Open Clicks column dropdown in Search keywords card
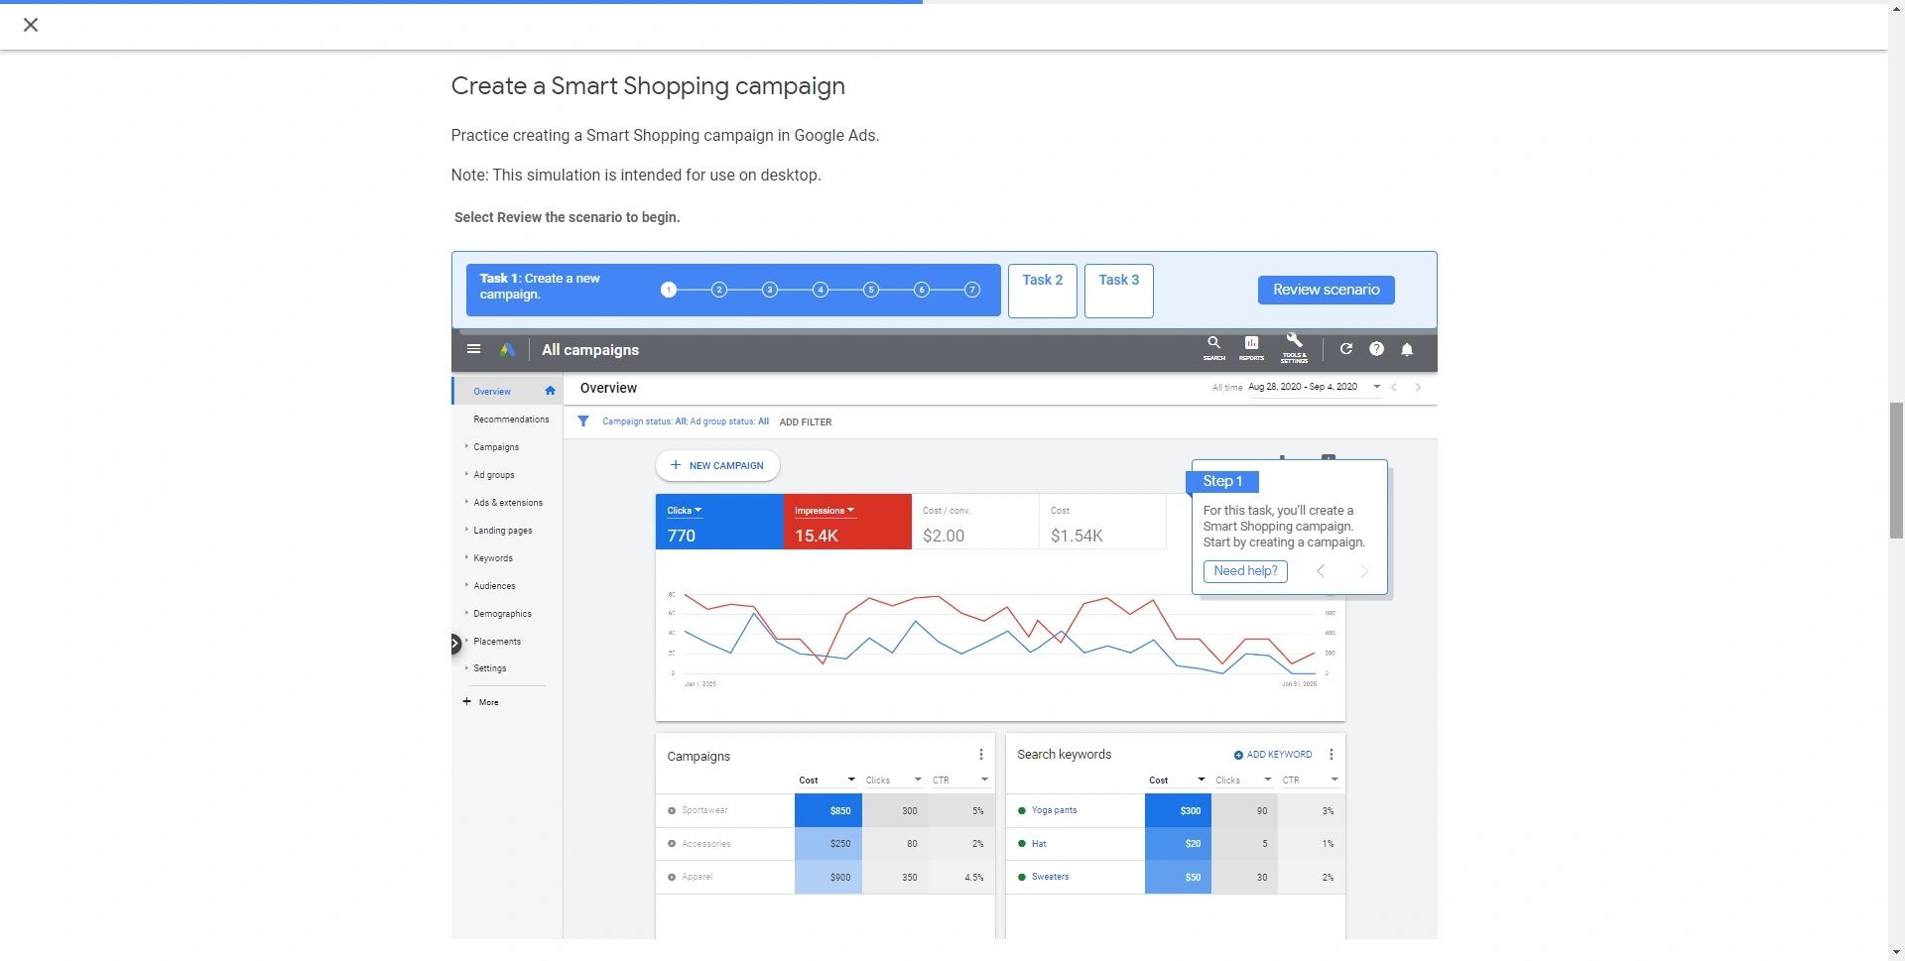 coord(1268,781)
